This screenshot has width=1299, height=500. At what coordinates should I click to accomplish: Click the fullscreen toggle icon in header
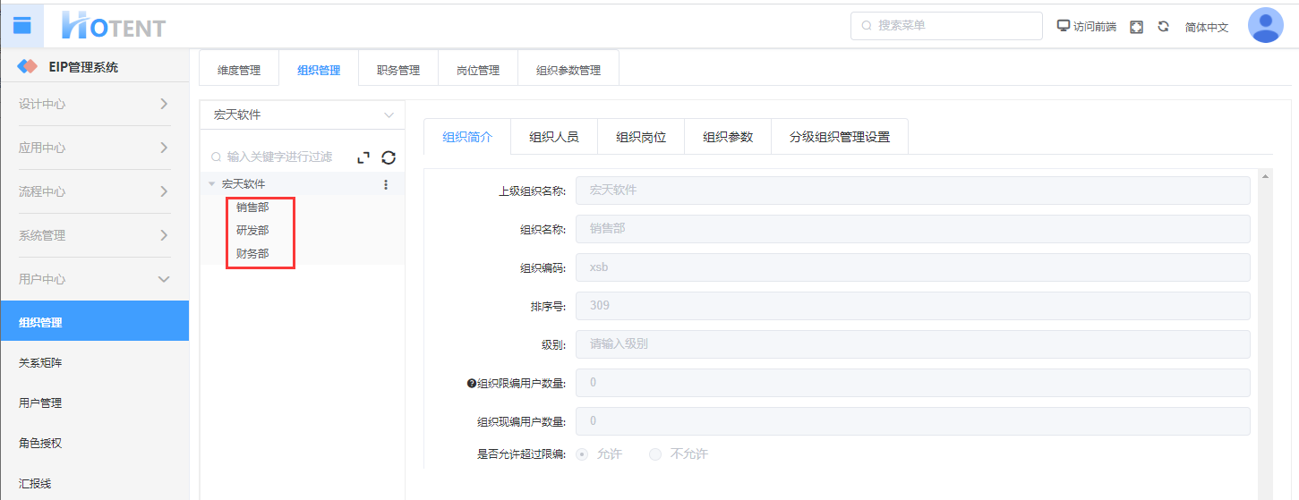(x=1136, y=27)
